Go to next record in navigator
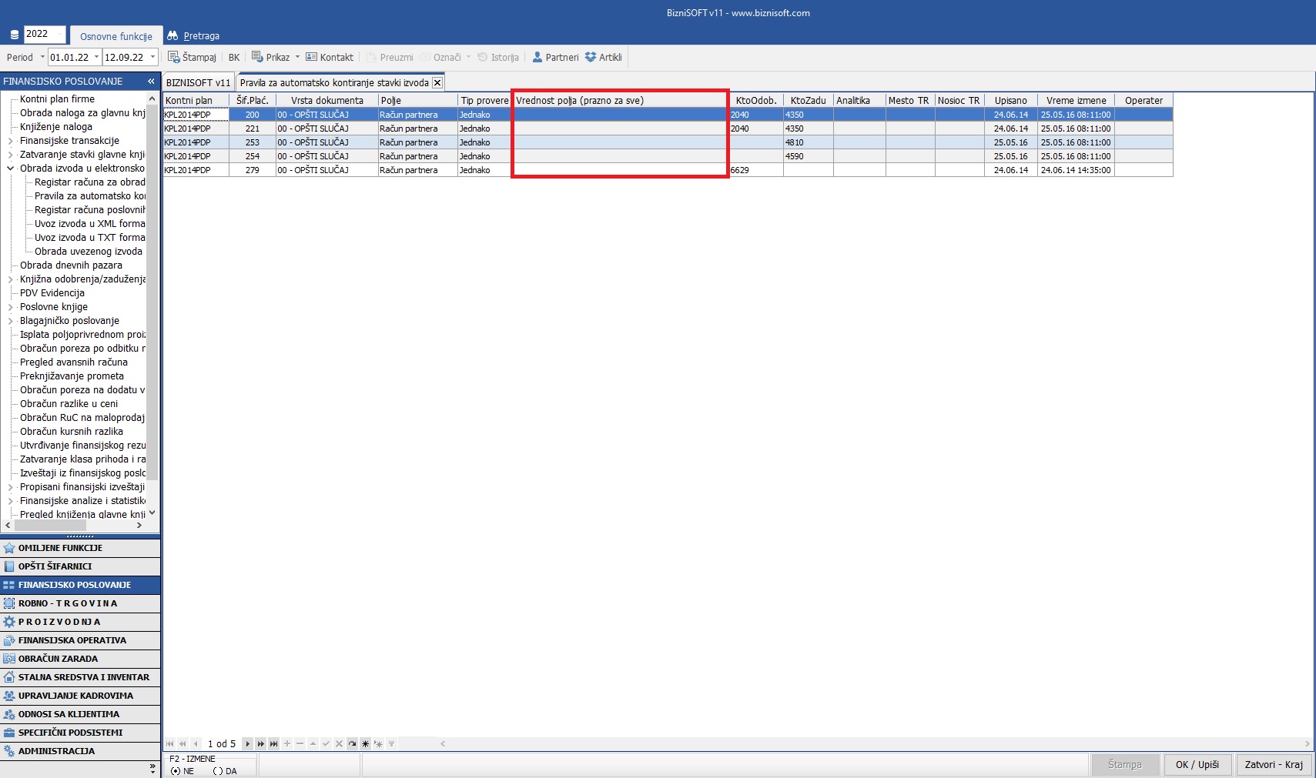The image size is (1316, 778). coord(247,743)
